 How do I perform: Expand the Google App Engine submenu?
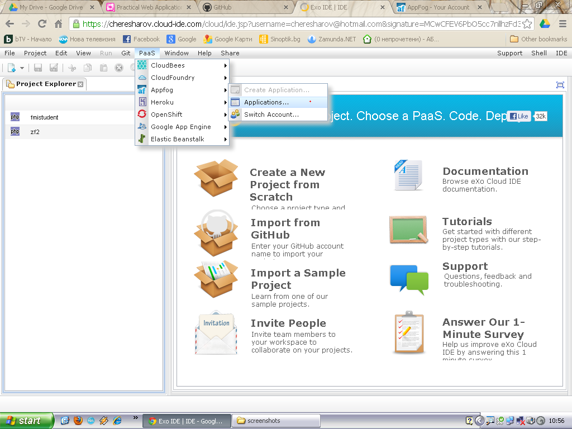tap(183, 127)
